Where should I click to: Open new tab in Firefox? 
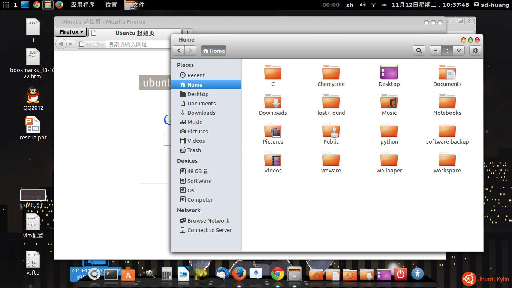coord(188,33)
